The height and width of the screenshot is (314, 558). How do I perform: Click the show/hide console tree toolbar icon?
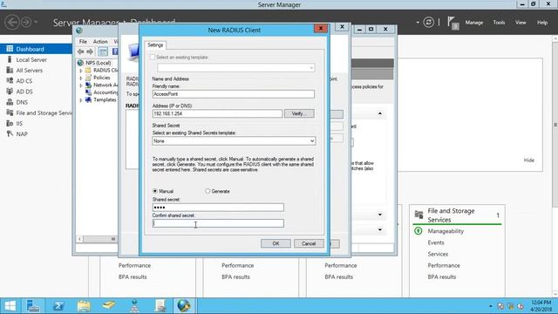click(x=103, y=51)
